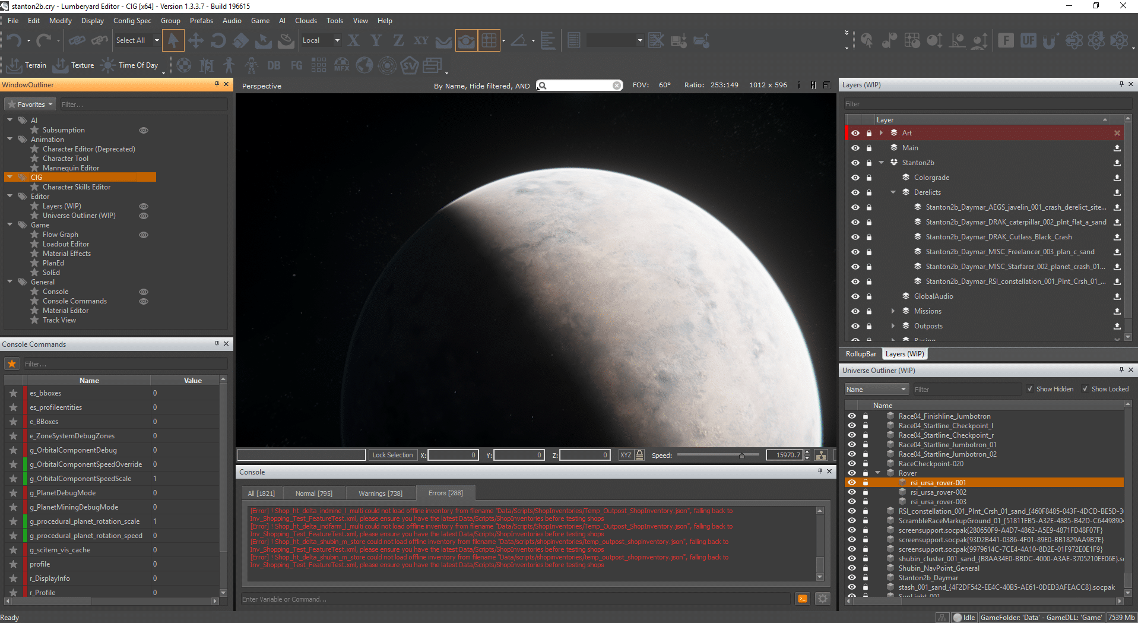Click the FG Flow Graph toolbar icon

(296, 65)
